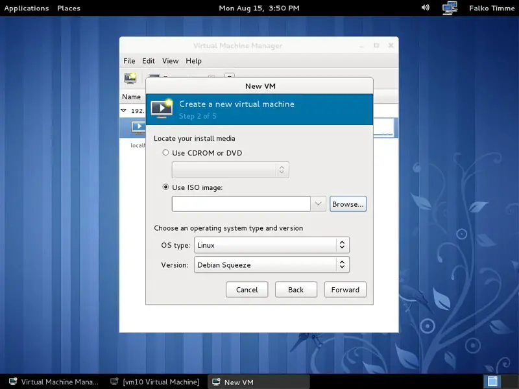
Task: Click the Forward button
Action: [345, 289]
